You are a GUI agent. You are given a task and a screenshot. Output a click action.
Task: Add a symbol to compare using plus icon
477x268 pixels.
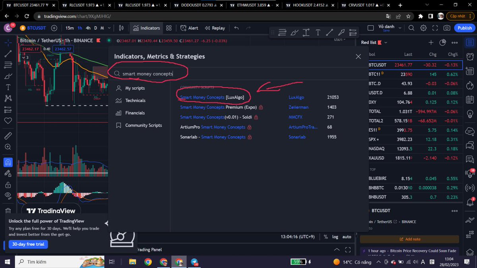54,28
